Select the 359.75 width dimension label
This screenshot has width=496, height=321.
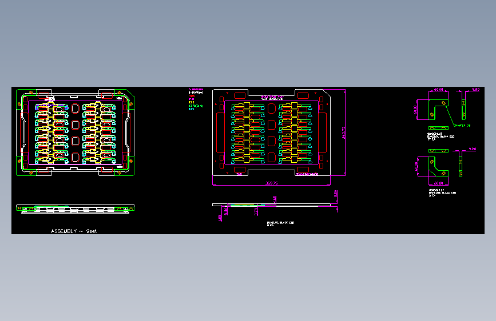coord(271,183)
